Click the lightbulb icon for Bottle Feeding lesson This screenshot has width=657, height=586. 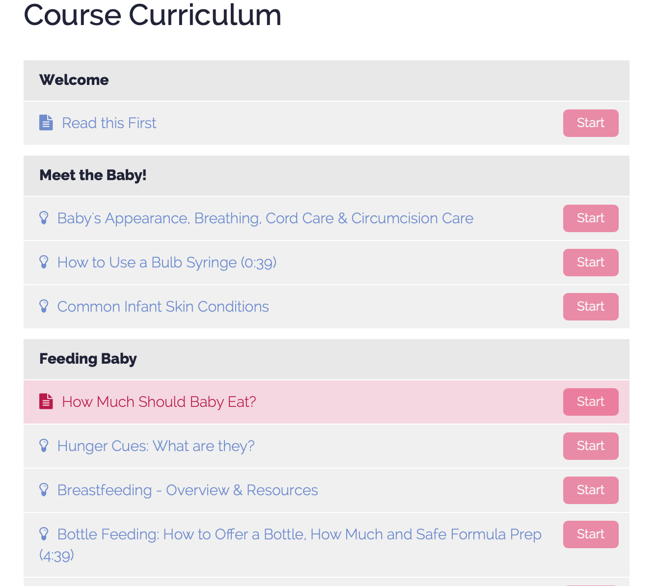tap(44, 534)
